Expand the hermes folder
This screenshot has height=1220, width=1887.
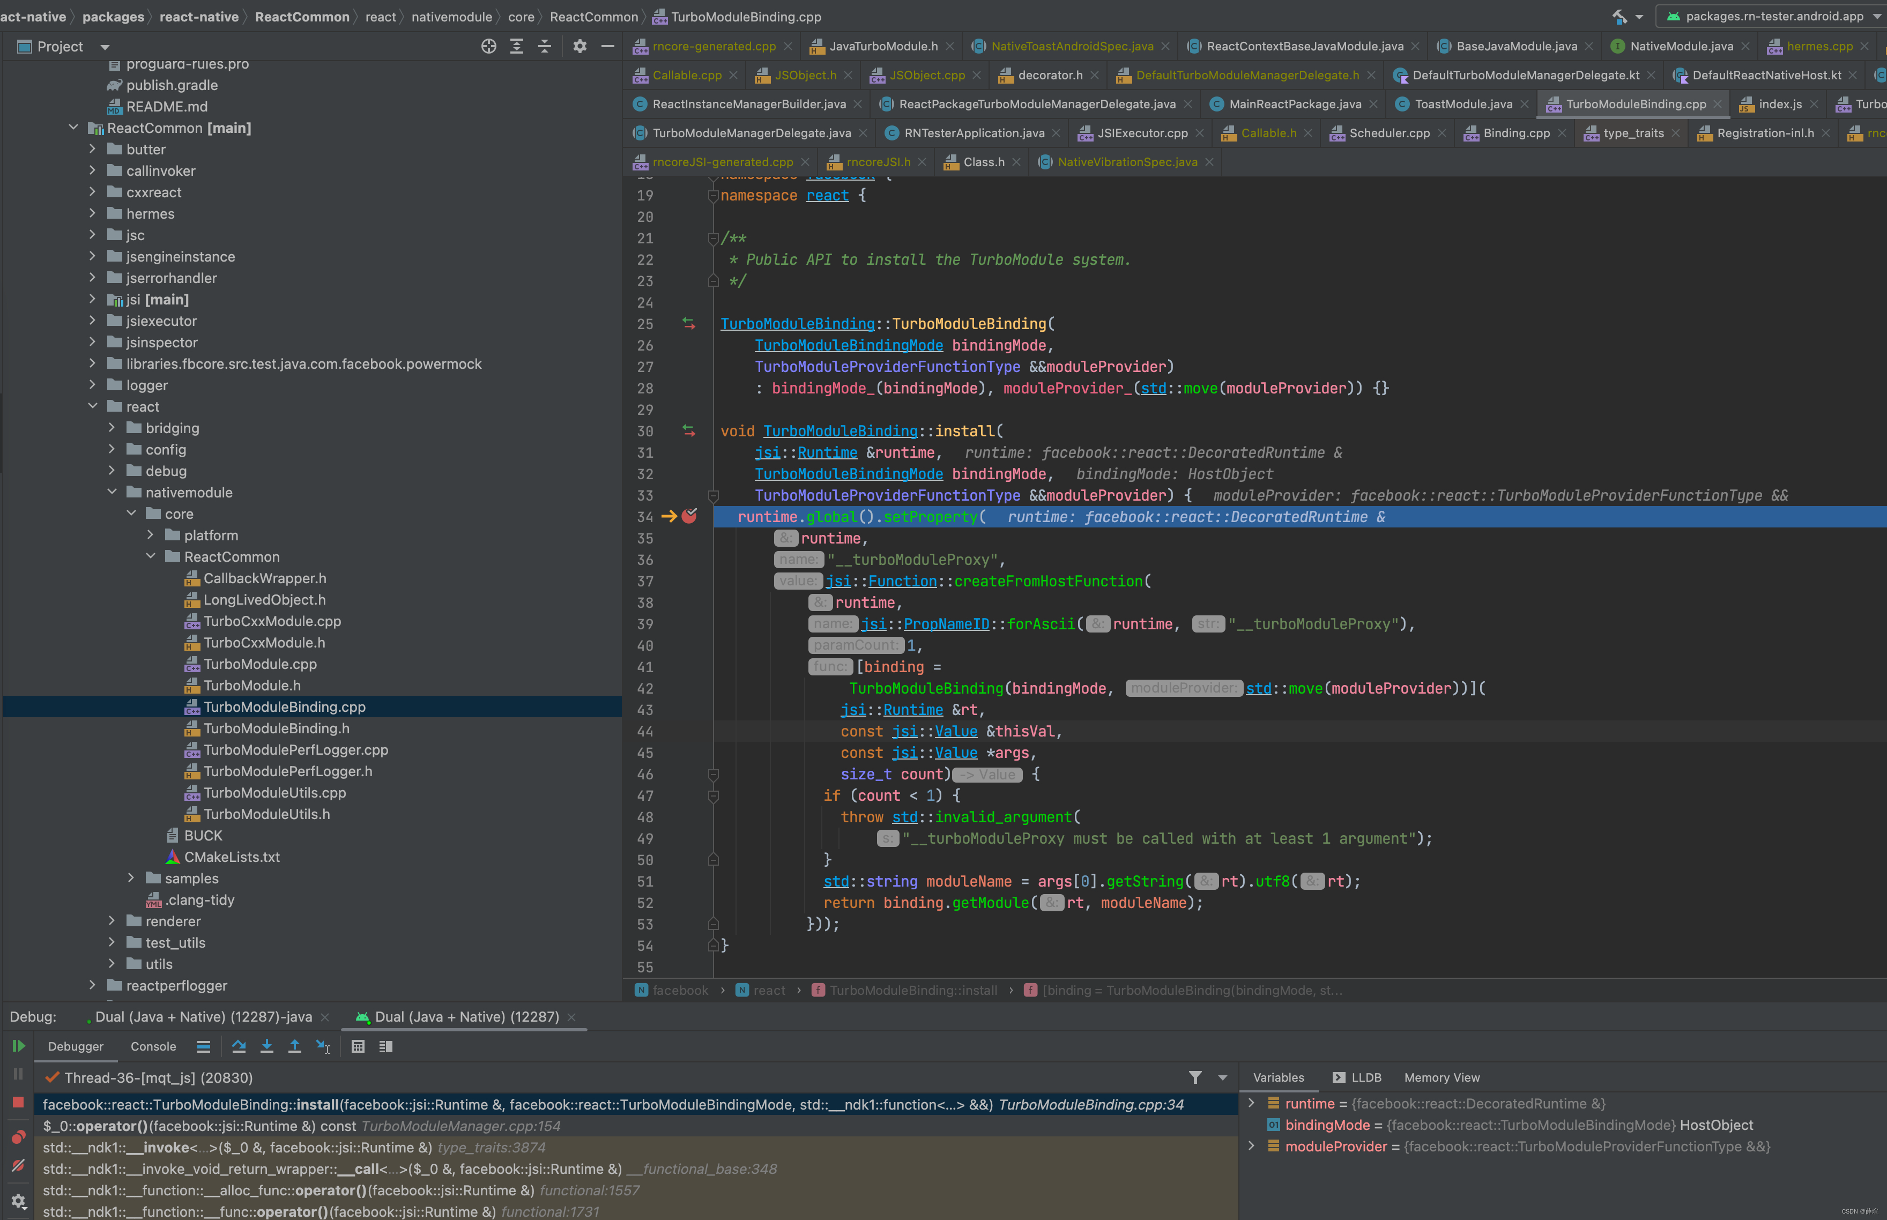(x=93, y=213)
